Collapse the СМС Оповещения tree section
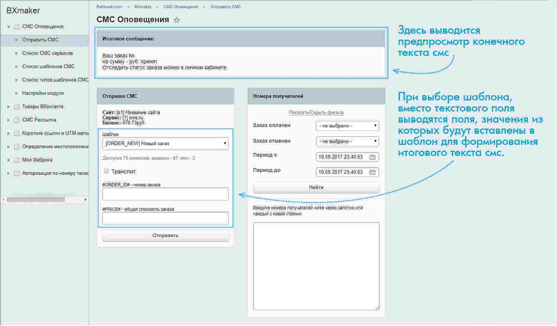The width and height of the screenshot is (557, 326). (9, 27)
